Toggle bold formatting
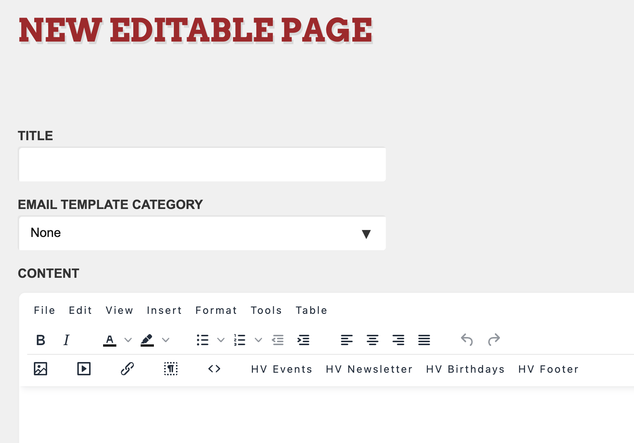The height and width of the screenshot is (443, 634). [40, 340]
